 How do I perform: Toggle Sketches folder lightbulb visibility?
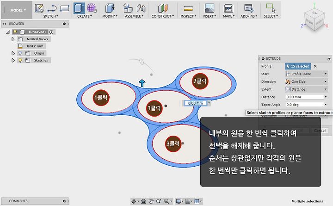coord(20,60)
